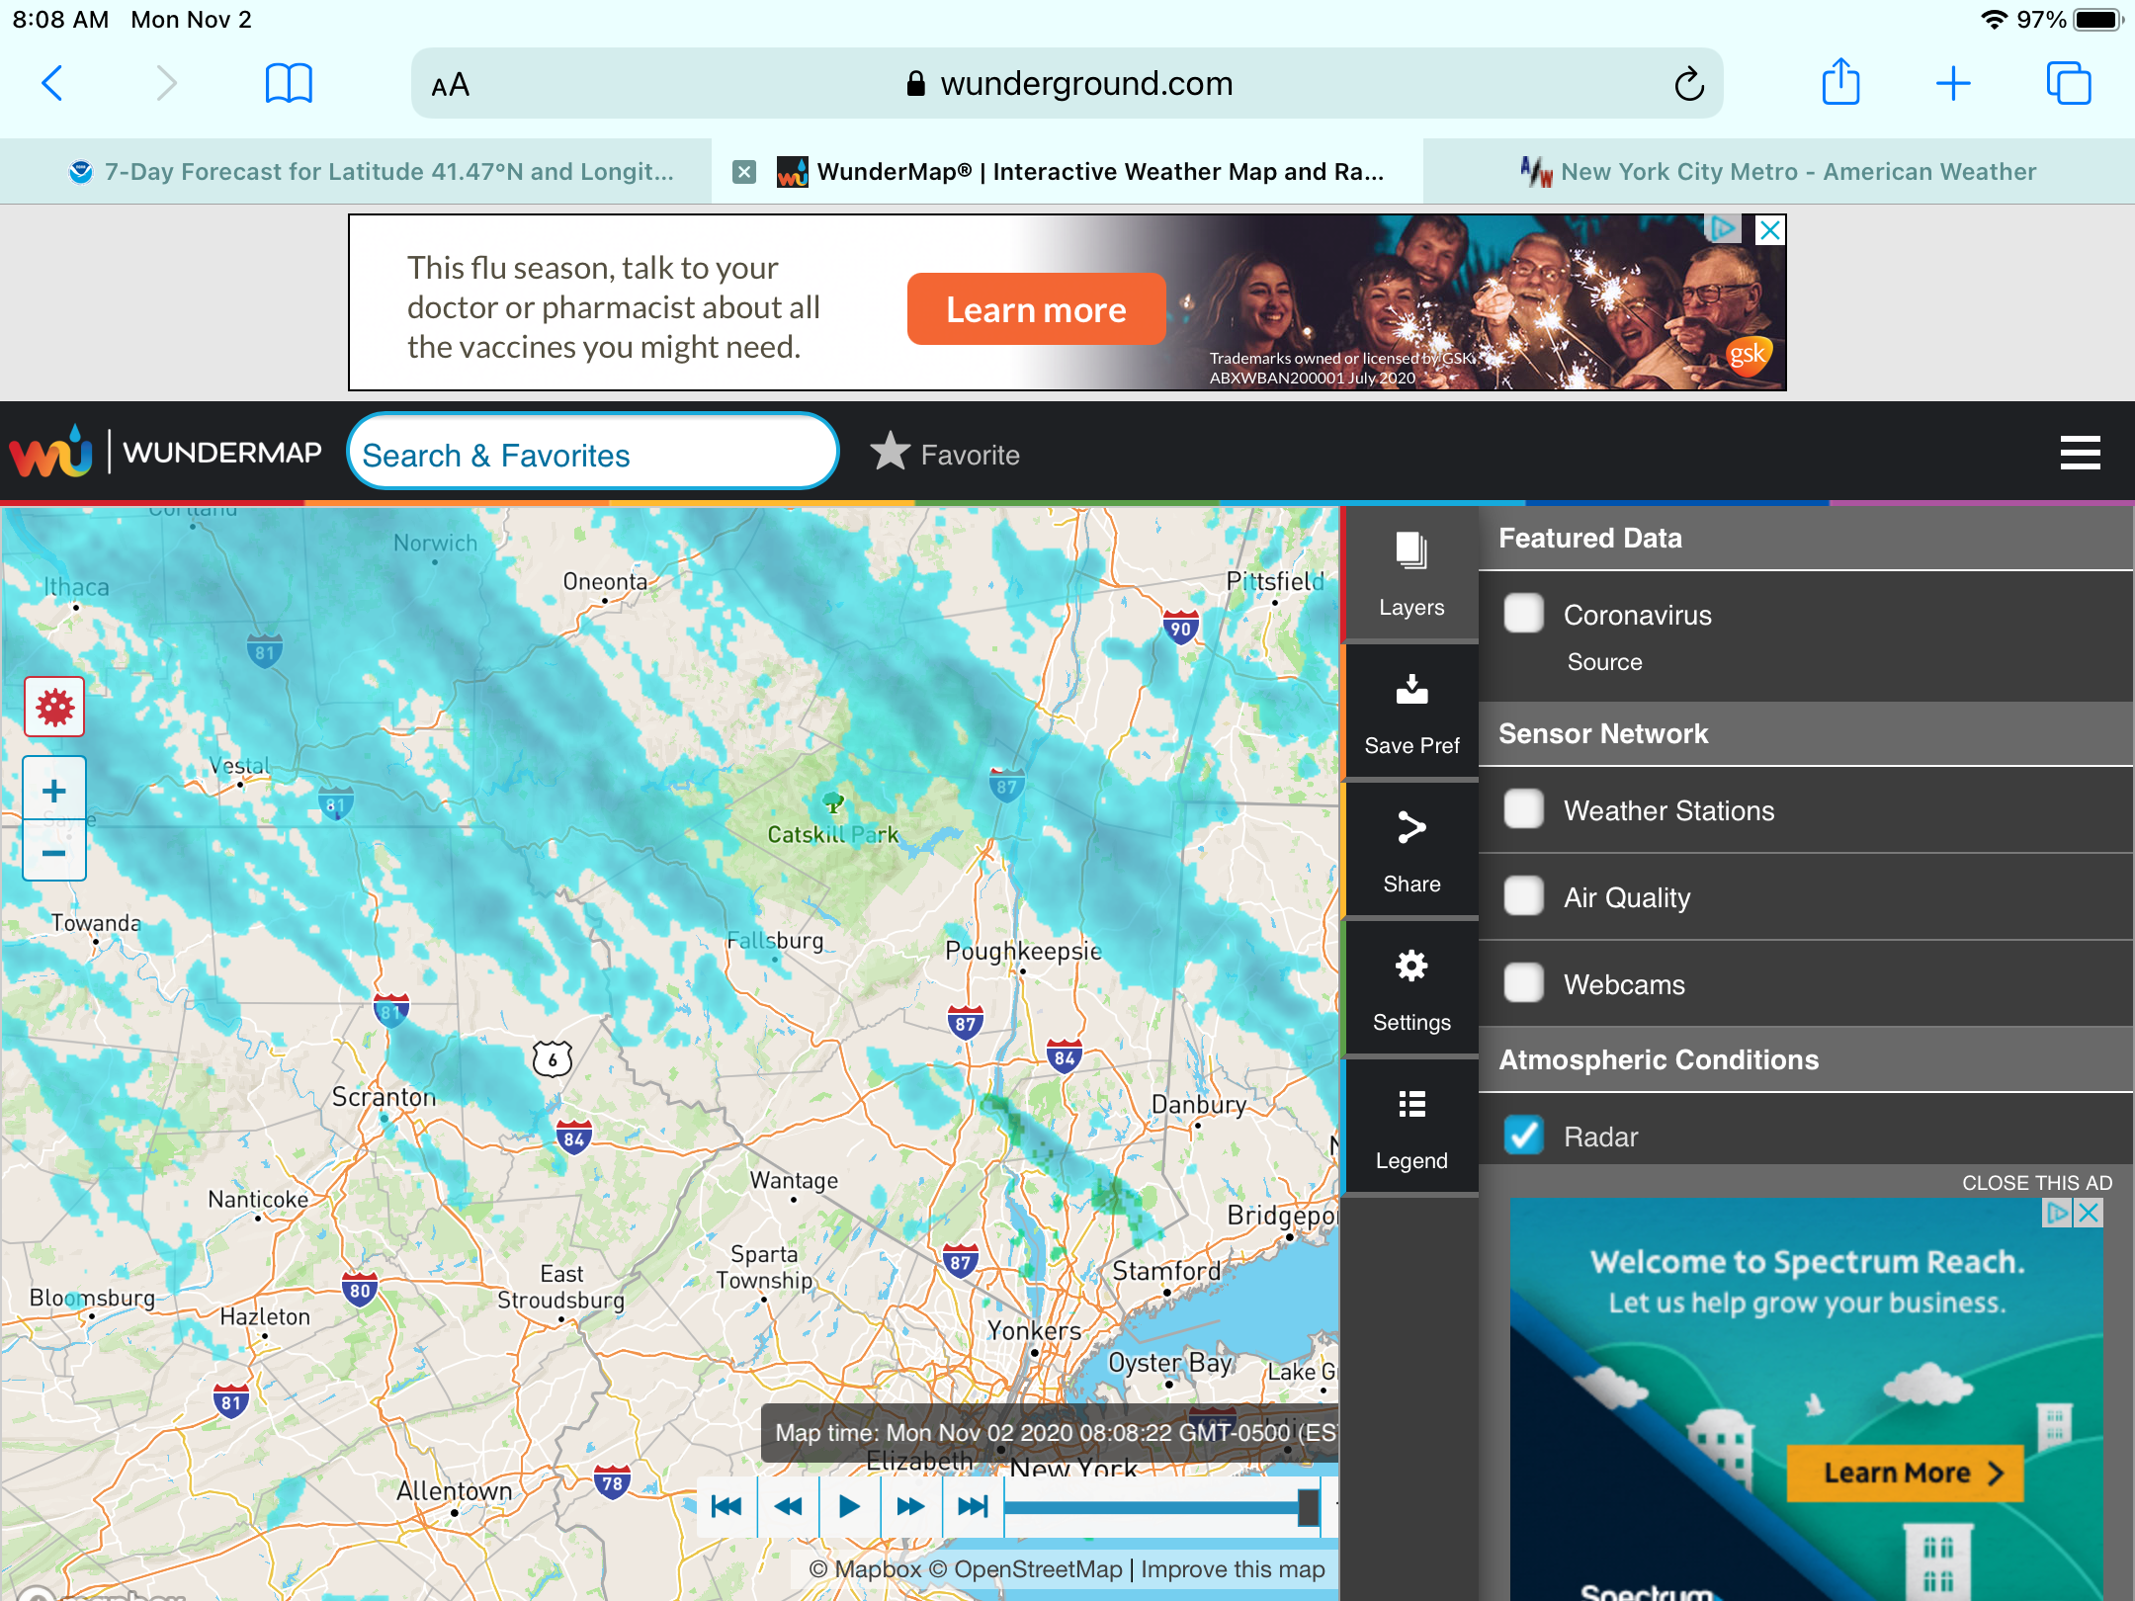
Task: Click CLOSE THIS AD text
Action: pyautogui.click(x=2036, y=1182)
